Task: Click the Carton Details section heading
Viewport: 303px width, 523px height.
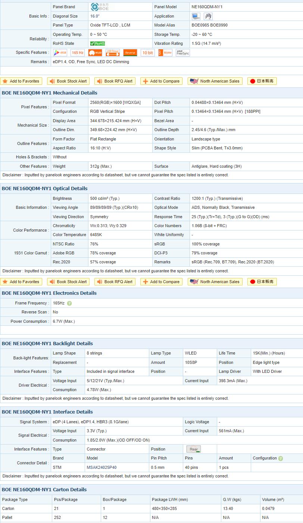Action: [44, 490]
